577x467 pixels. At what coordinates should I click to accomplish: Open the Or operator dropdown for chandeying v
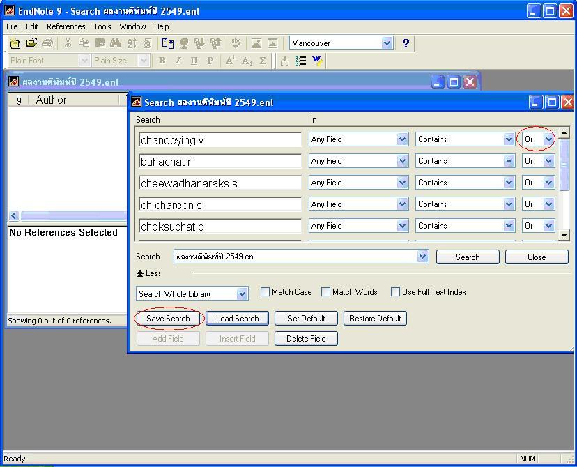tap(548, 139)
